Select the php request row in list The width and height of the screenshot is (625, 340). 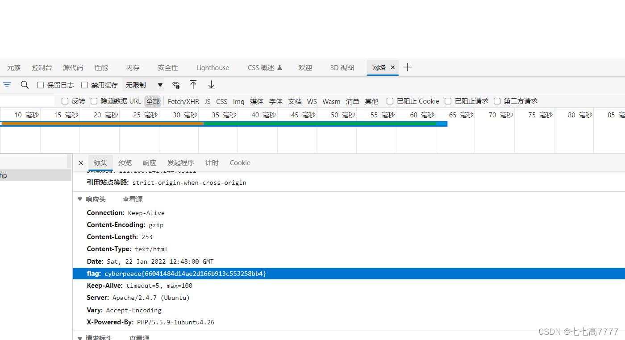tap(36, 175)
